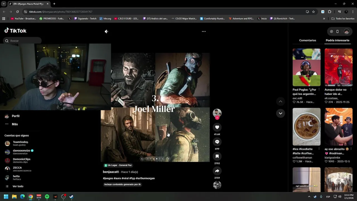Open the tab search dropdown in Chrome
The image size is (357, 201).
click(4, 4)
